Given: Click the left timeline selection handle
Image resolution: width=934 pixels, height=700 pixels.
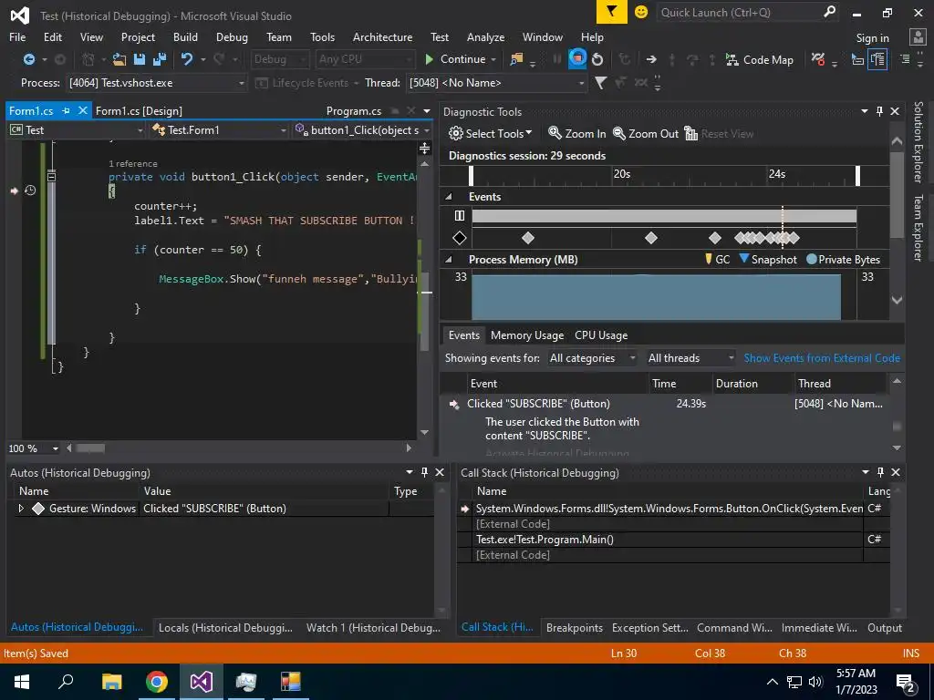Looking at the screenshot, I should click(472, 176).
